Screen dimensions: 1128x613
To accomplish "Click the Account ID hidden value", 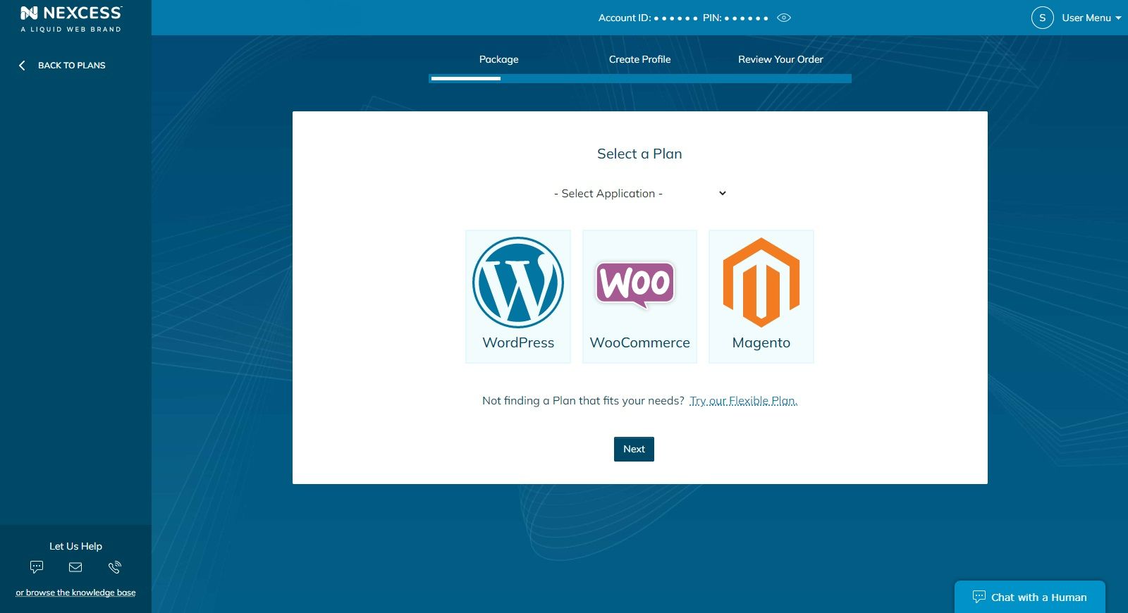I will 675,18.
